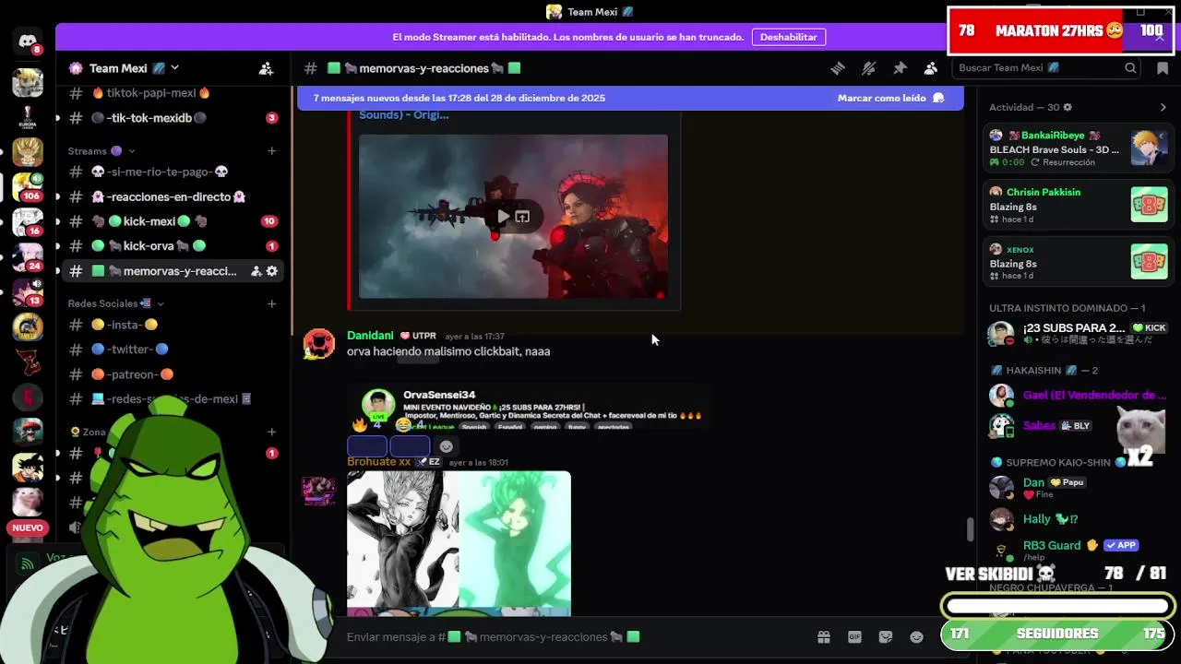
Task: Open the bookmark inbox icon
Action: 1163,68
